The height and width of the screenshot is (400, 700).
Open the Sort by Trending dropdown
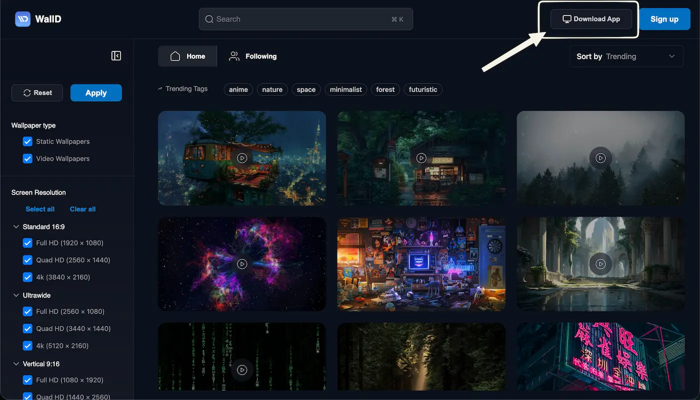pos(626,56)
